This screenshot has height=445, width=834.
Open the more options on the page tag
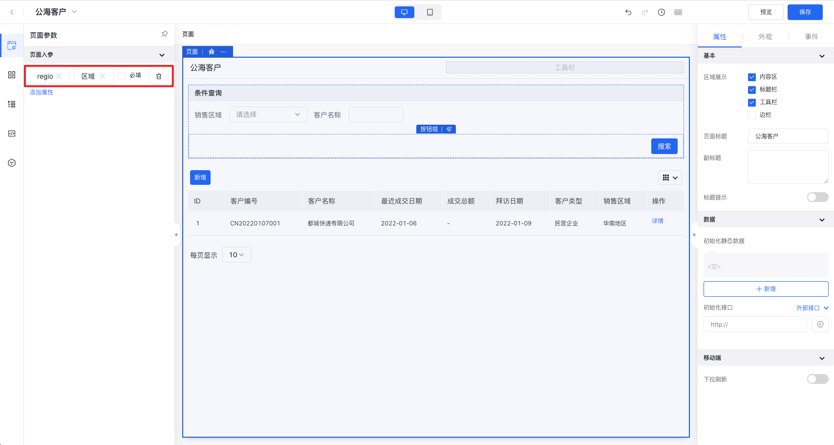pyautogui.click(x=223, y=52)
